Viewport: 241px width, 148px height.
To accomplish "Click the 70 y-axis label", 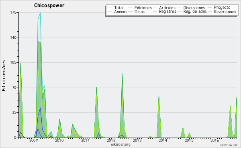I will pos(14,88).
